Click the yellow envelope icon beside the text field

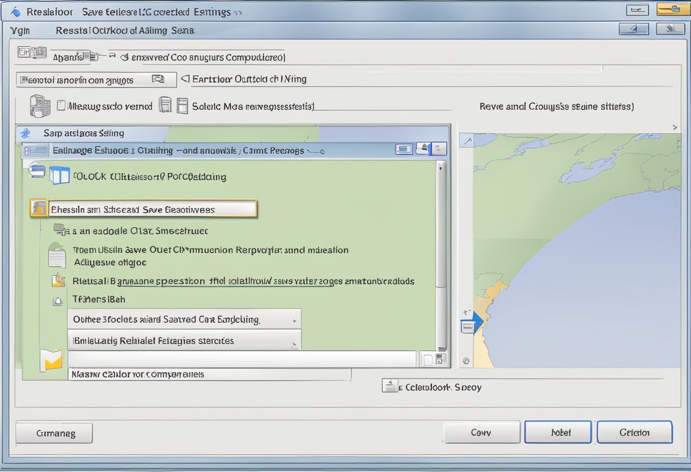click(51, 360)
